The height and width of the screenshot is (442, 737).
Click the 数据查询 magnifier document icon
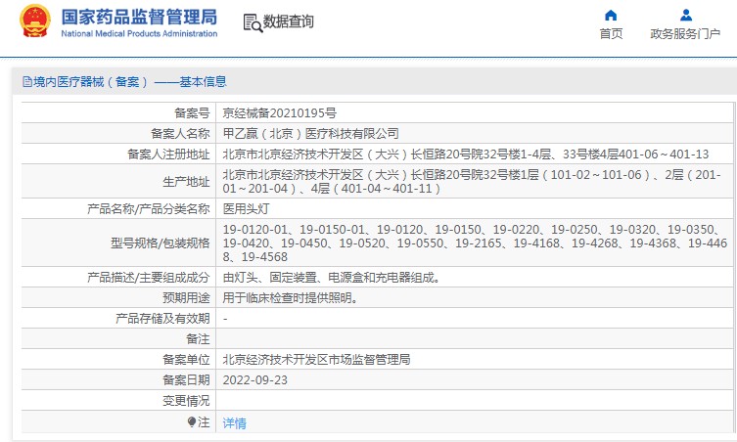coord(253,22)
